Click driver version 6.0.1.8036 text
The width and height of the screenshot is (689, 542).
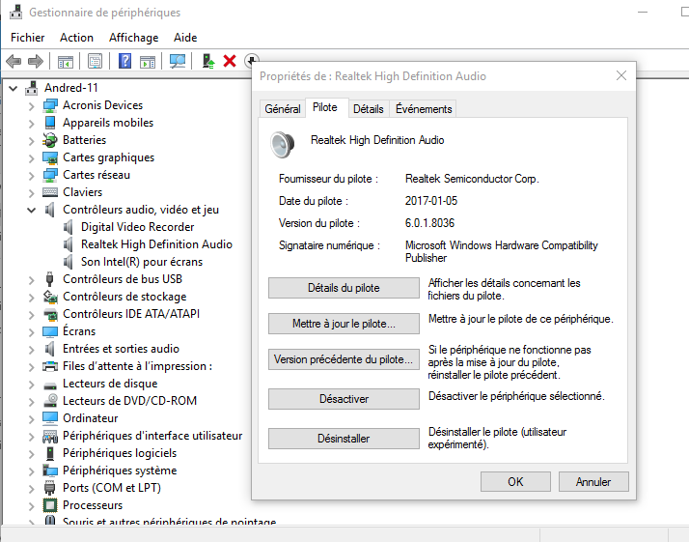429,223
